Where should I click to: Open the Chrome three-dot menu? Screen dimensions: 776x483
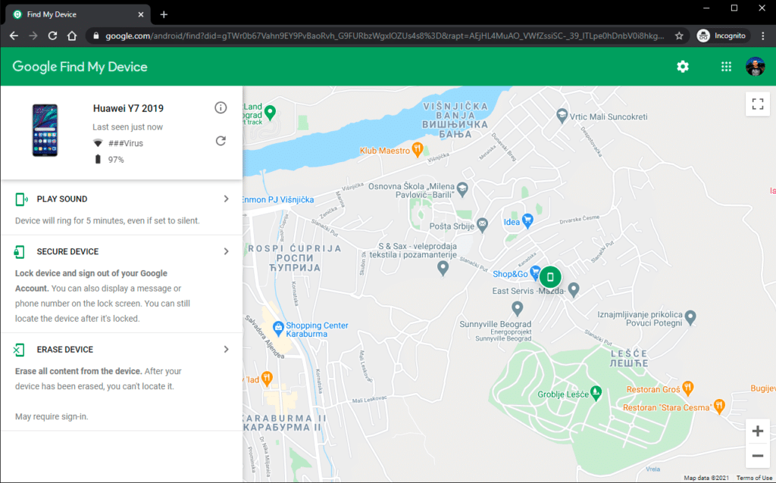tap(762, 36)
